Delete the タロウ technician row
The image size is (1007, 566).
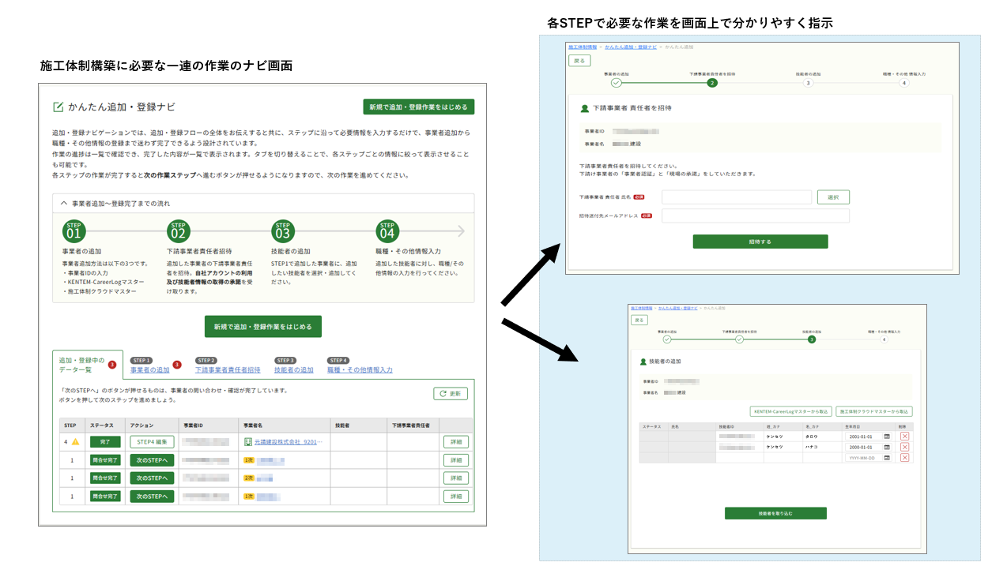click(x=905, y=436)
